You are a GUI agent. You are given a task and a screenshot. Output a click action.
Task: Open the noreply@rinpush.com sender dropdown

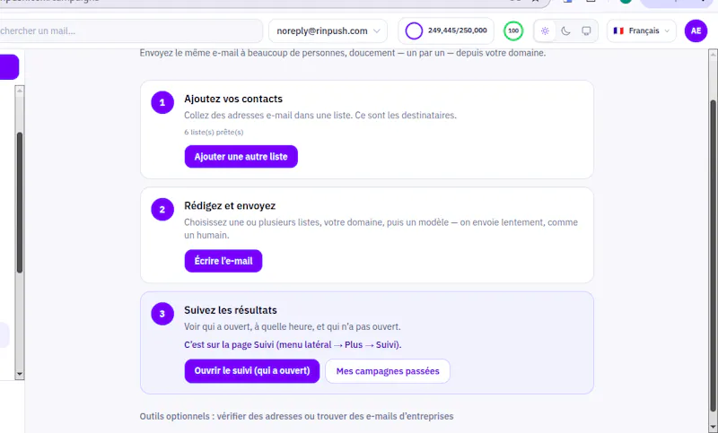(328, 31)
